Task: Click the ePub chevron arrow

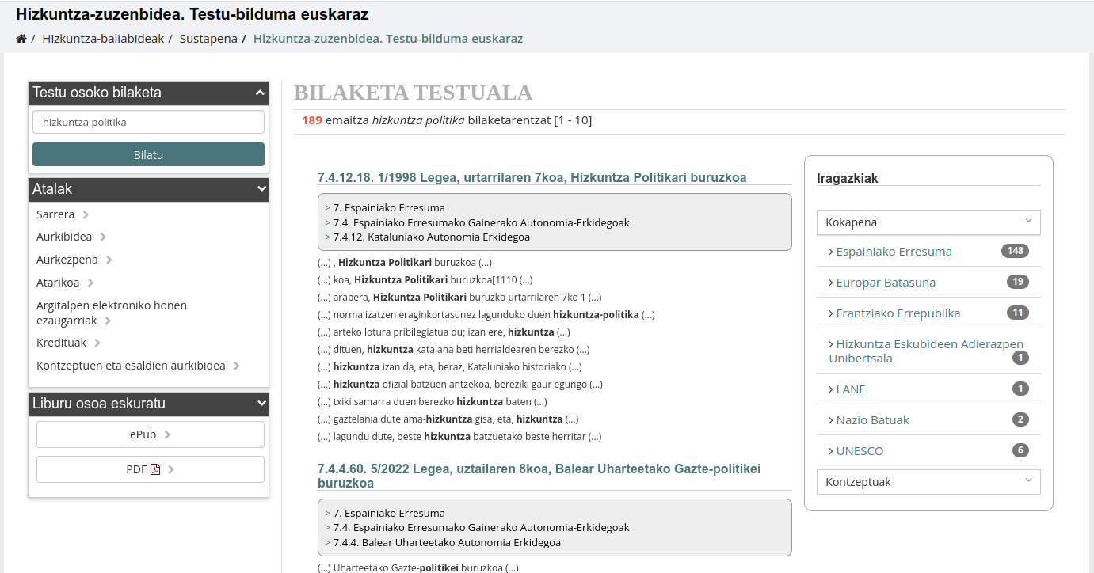Action: [x=167, y=434]
